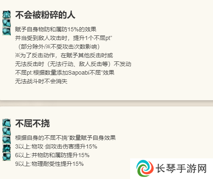Screen dimensions: 213x179
Task: Click the 9以上 物理耐受性提升15% line
Action: tap(49, 164)
